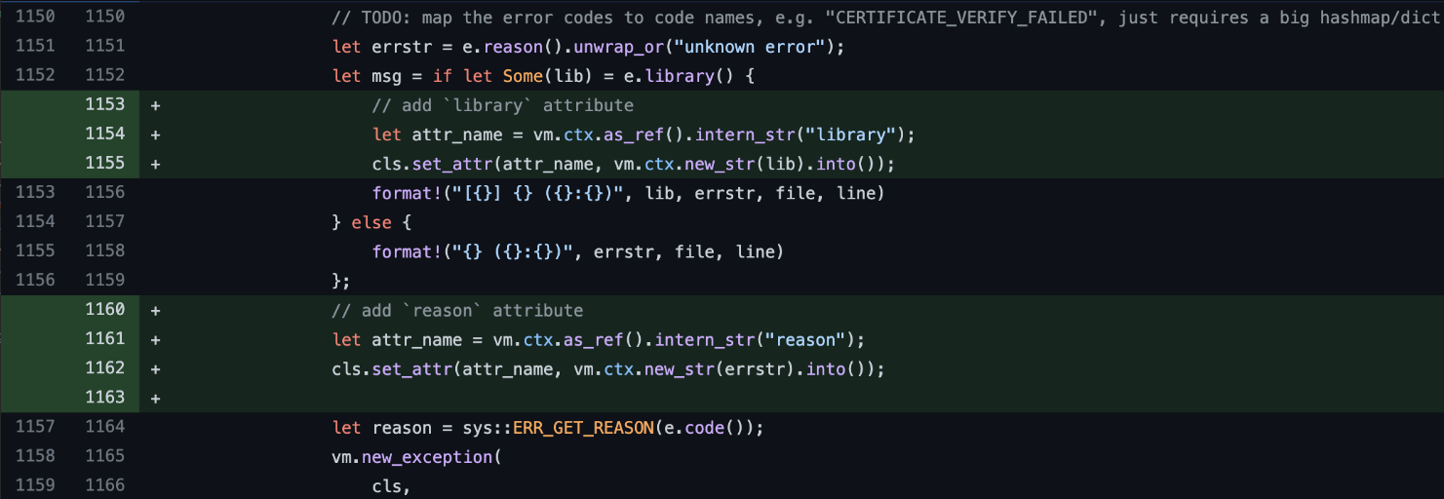1444x499 pixels.
Task: Select new line number 1153
Action: 105,104
